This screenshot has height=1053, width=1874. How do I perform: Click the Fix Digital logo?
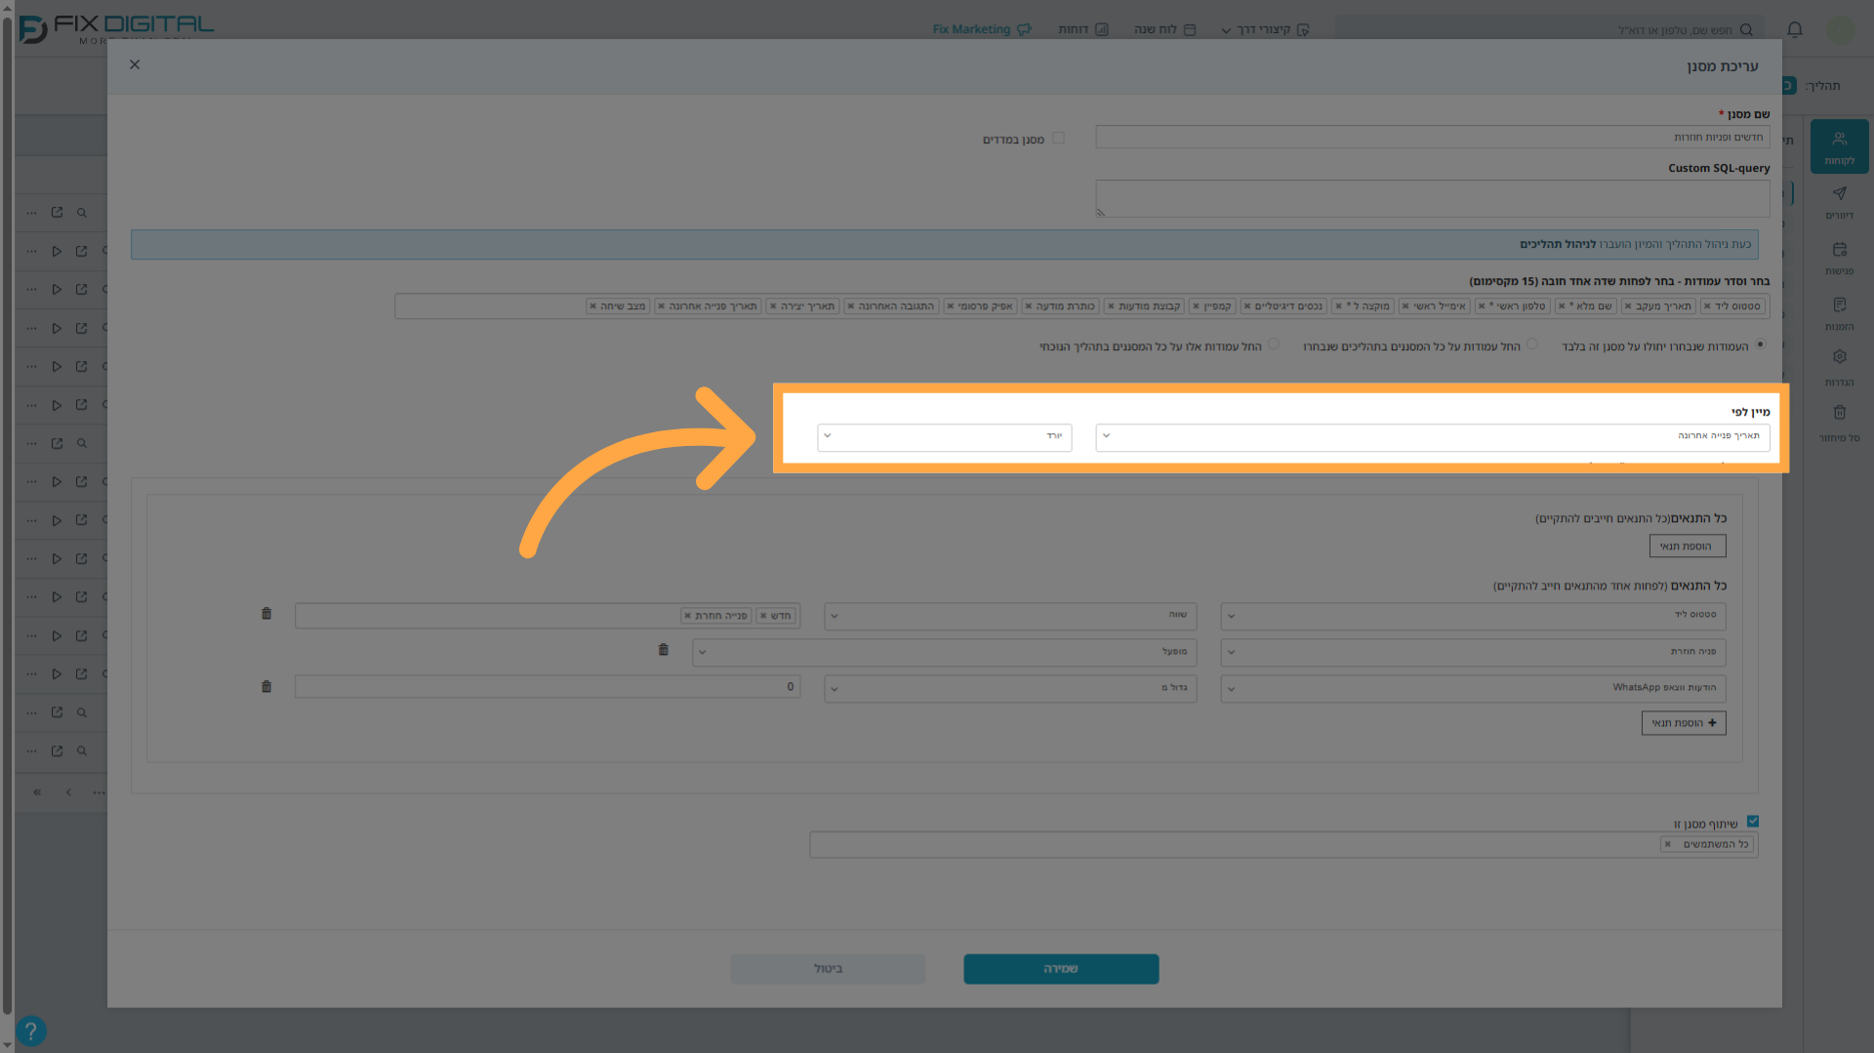(x=115, y=29)
